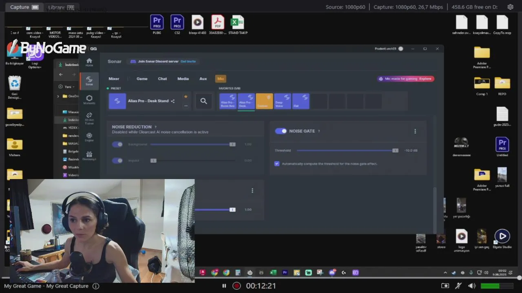Open the PUBG Premiere project desktop icon
Screen dimensions: 522x293
click(157, 25)
